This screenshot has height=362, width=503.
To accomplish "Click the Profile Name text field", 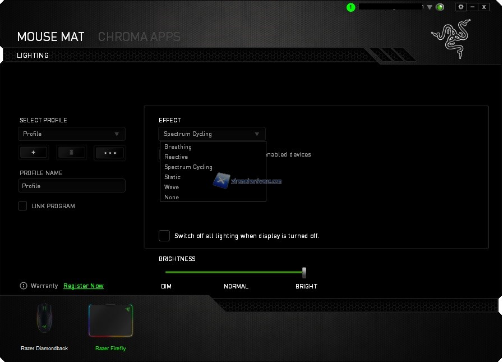I will (x=71, y=186).
